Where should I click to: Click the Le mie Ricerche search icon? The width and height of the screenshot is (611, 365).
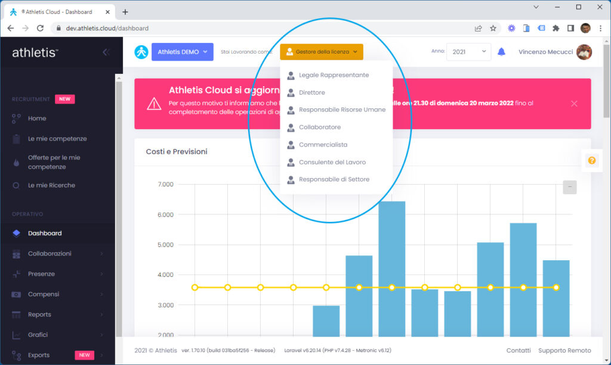coord(16,185)
